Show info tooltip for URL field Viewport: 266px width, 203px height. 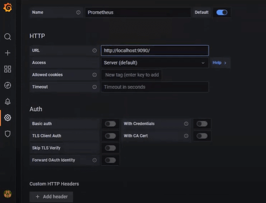pos(94,51)
